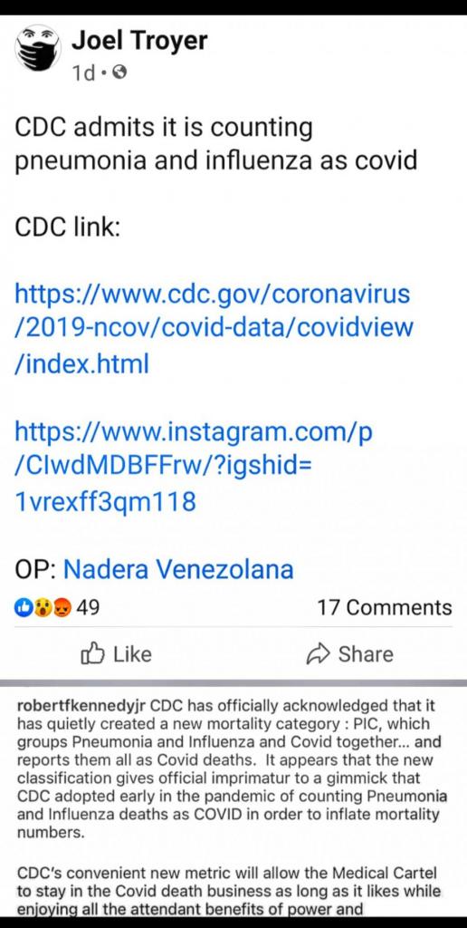467x928 pixels.
Task: Click the Share button label
Action: pyautogui.click(x=366, y=654)
